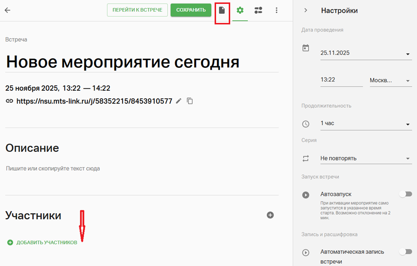Open the date dropdown 25.11.2025

pyautogui.click(x=366, y=53)
